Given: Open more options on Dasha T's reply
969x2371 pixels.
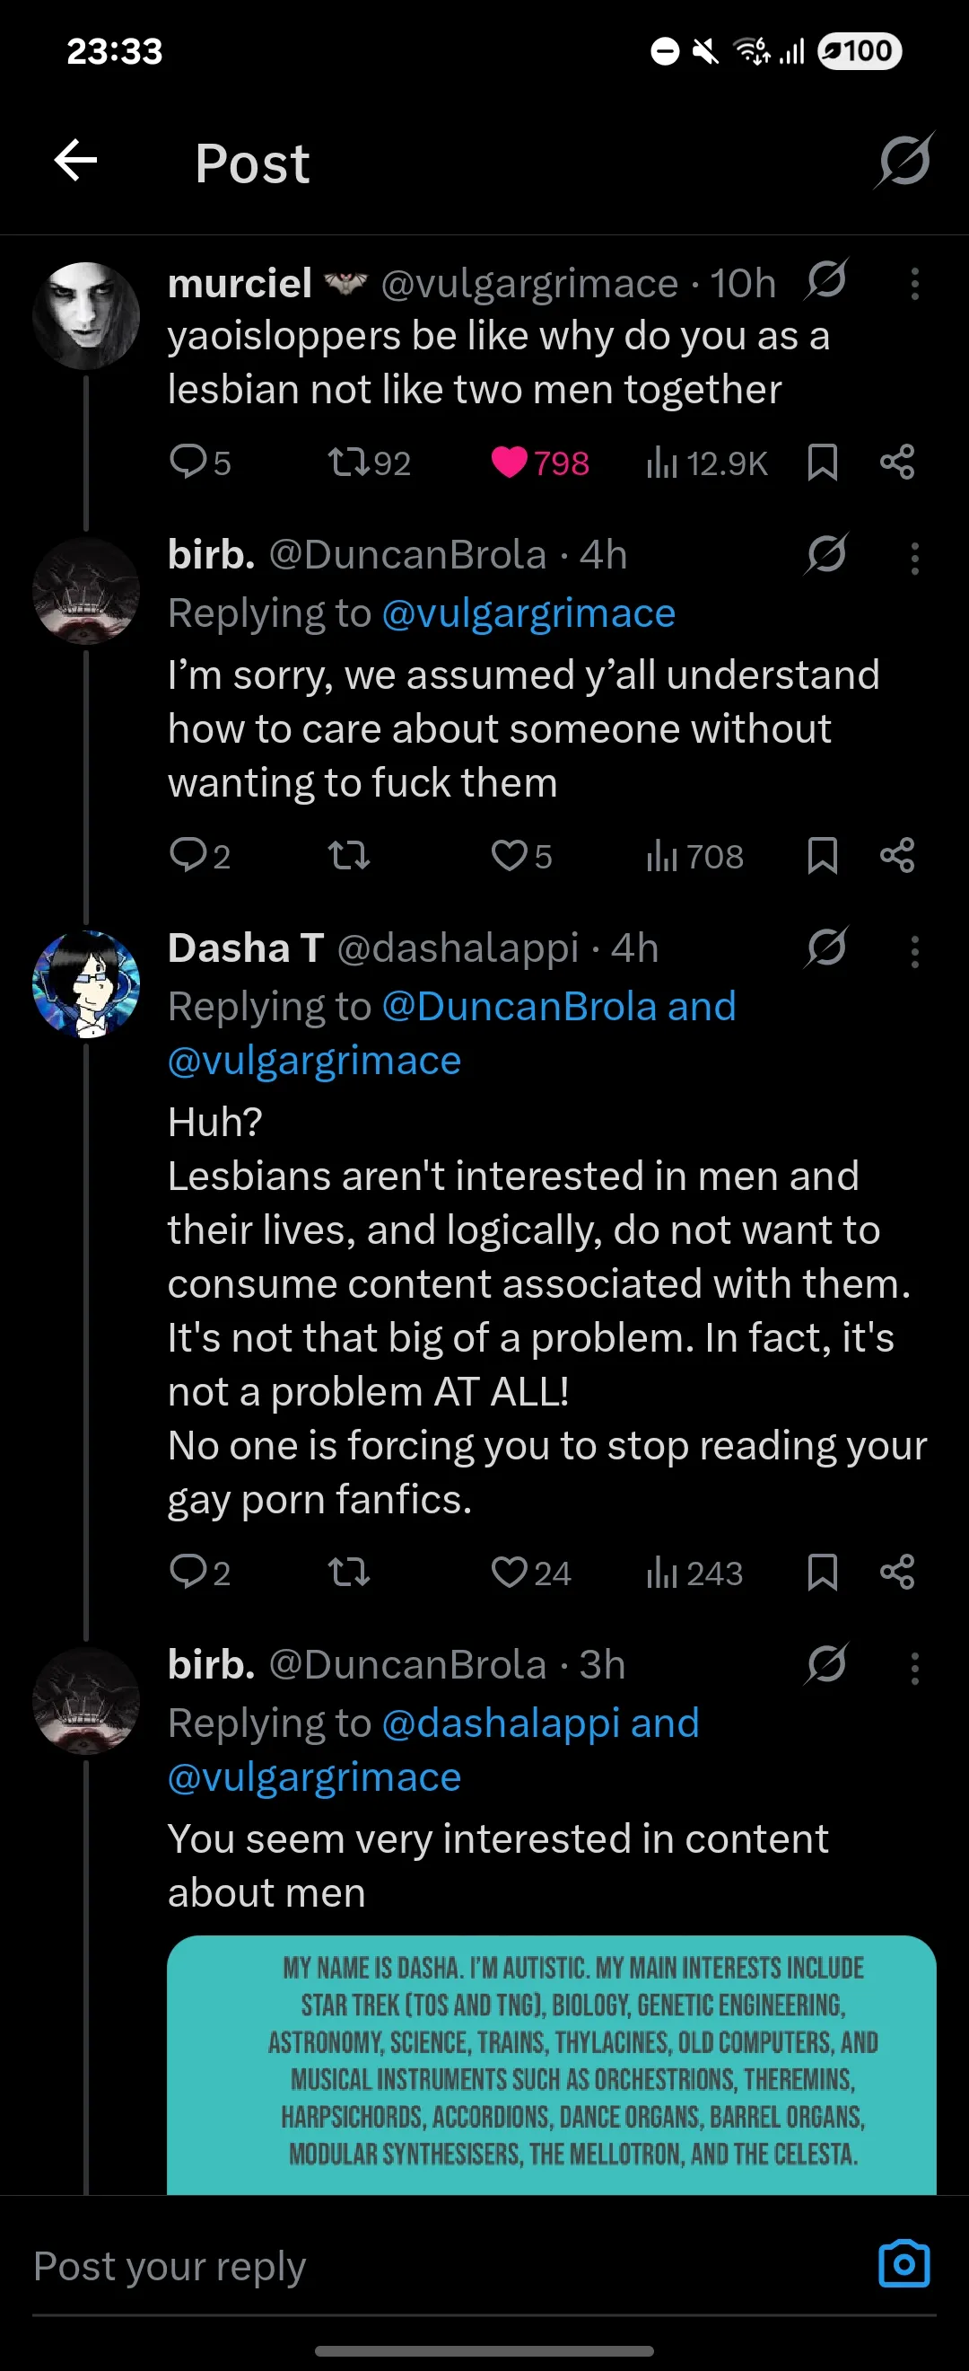Looking at the screenshot, I should click(915, 952).
